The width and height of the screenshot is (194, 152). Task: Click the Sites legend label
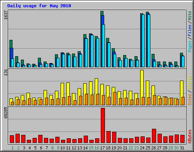coord(190,100)
